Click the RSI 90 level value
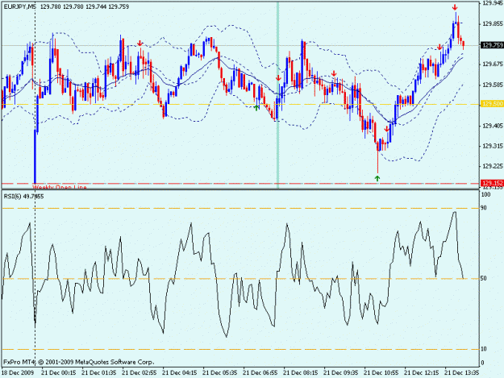The height and width of the screenshot is (378, 504). click(x=483, y=208)
